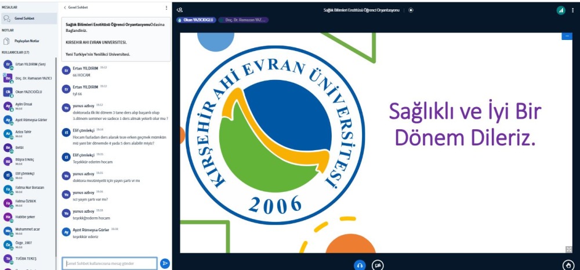Make the presentation fullscreen
Image resolution: width=580 pixels, height=270 pixels.
point(569,249)
